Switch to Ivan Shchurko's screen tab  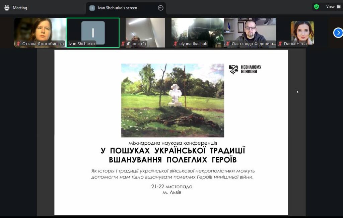coord(117,8)
